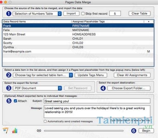158x138 pixels.
Task: Select the Scotty data record row
Action: 78,43
